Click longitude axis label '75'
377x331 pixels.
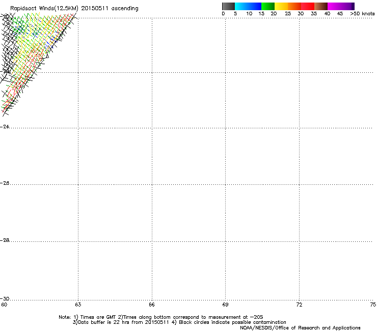tap(373, 305)
